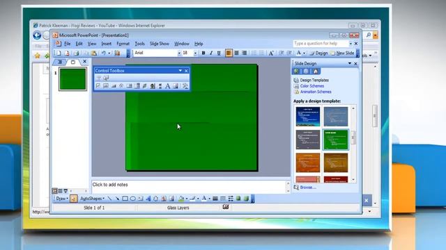Click the Design button in toolbar
Screen dimensions: 446x250
click(318, 53)
